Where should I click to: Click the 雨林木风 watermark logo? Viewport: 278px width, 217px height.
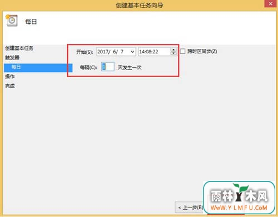point(239,196)
